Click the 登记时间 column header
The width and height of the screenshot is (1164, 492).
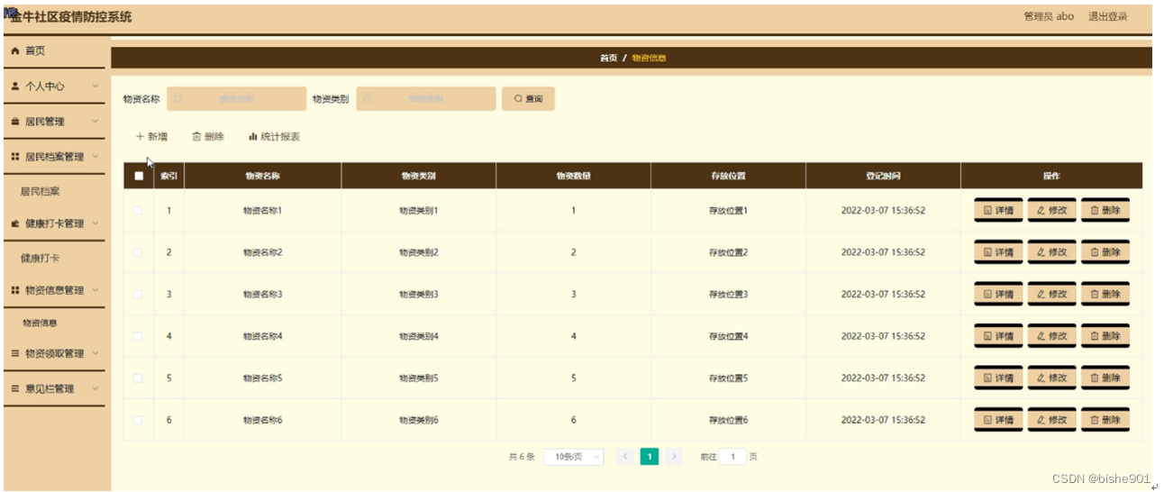[883, 176]
